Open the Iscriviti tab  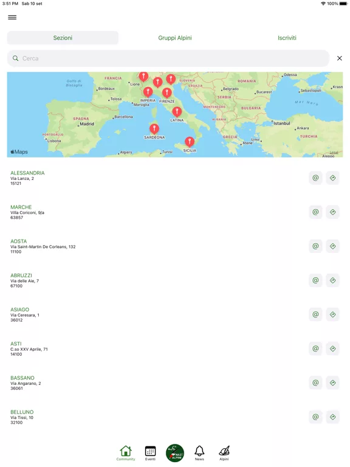pos(287,38)
